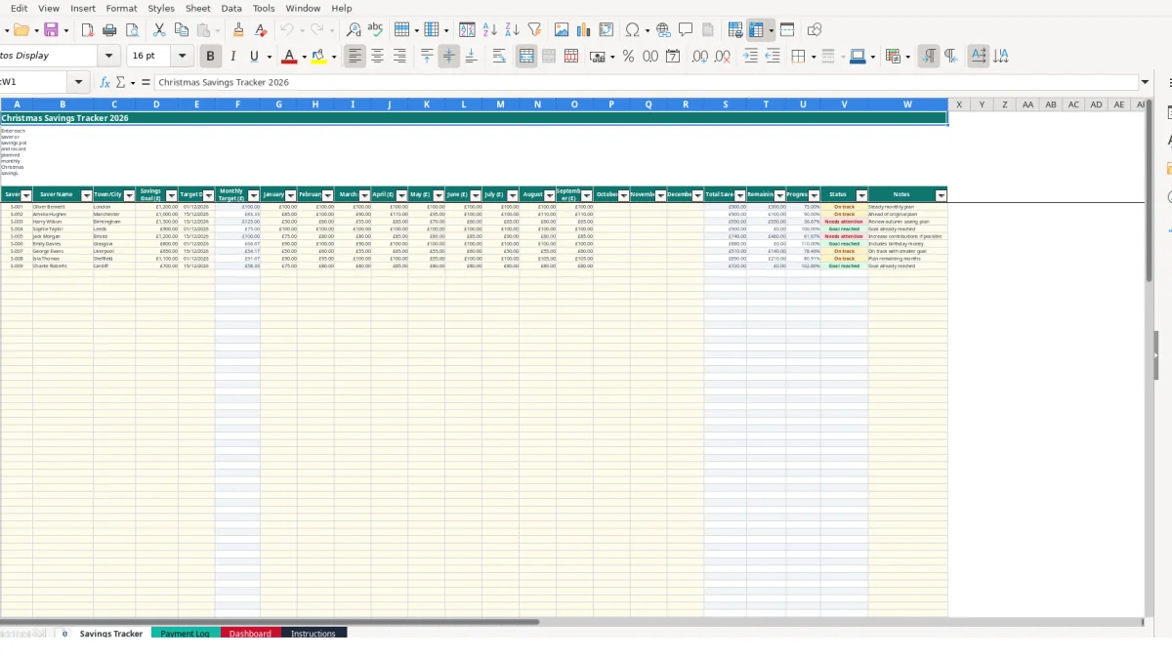The image size is (1172, 659).
Task: Clear direct formatting icon
Action: pos(261,30)
